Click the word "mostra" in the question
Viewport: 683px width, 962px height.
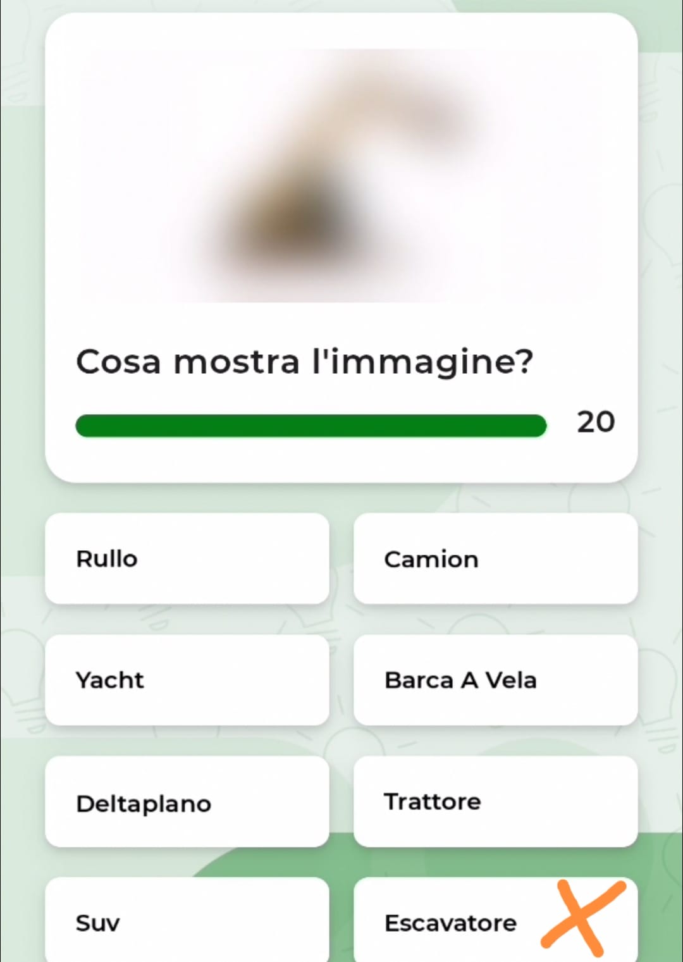(236, 362)
